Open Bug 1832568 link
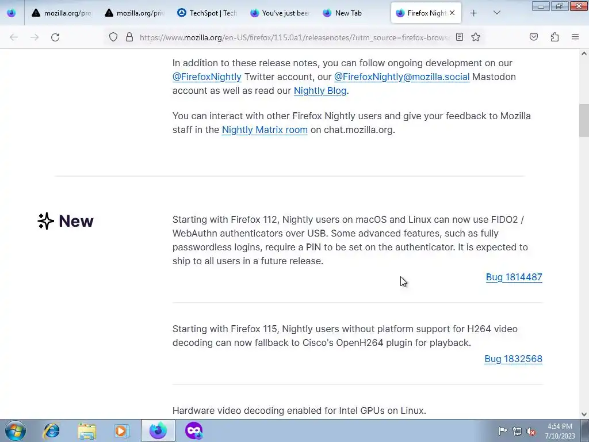Screen dimensions: 589x442 tap(513, 359)
